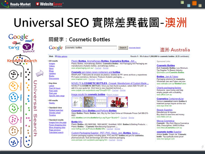Click More shopping sites option
Screen dimensions: 205x154
point(57,127)
